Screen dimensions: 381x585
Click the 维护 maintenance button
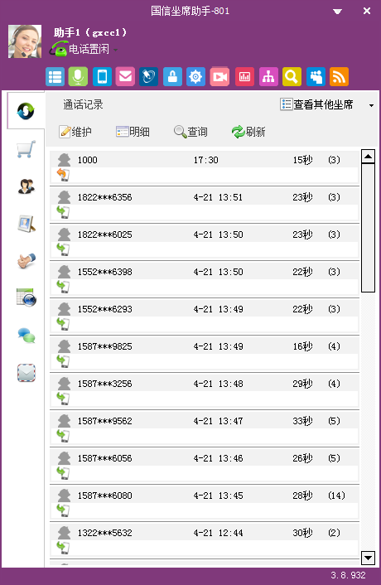point(75,132)
